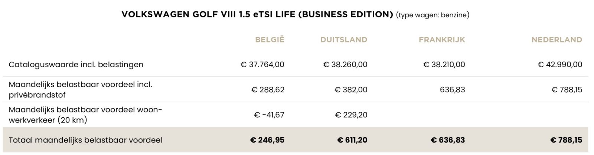Viewport: 594px width, 155px height.
Task: Click the België total € 246,95
Action: point(267,140)
